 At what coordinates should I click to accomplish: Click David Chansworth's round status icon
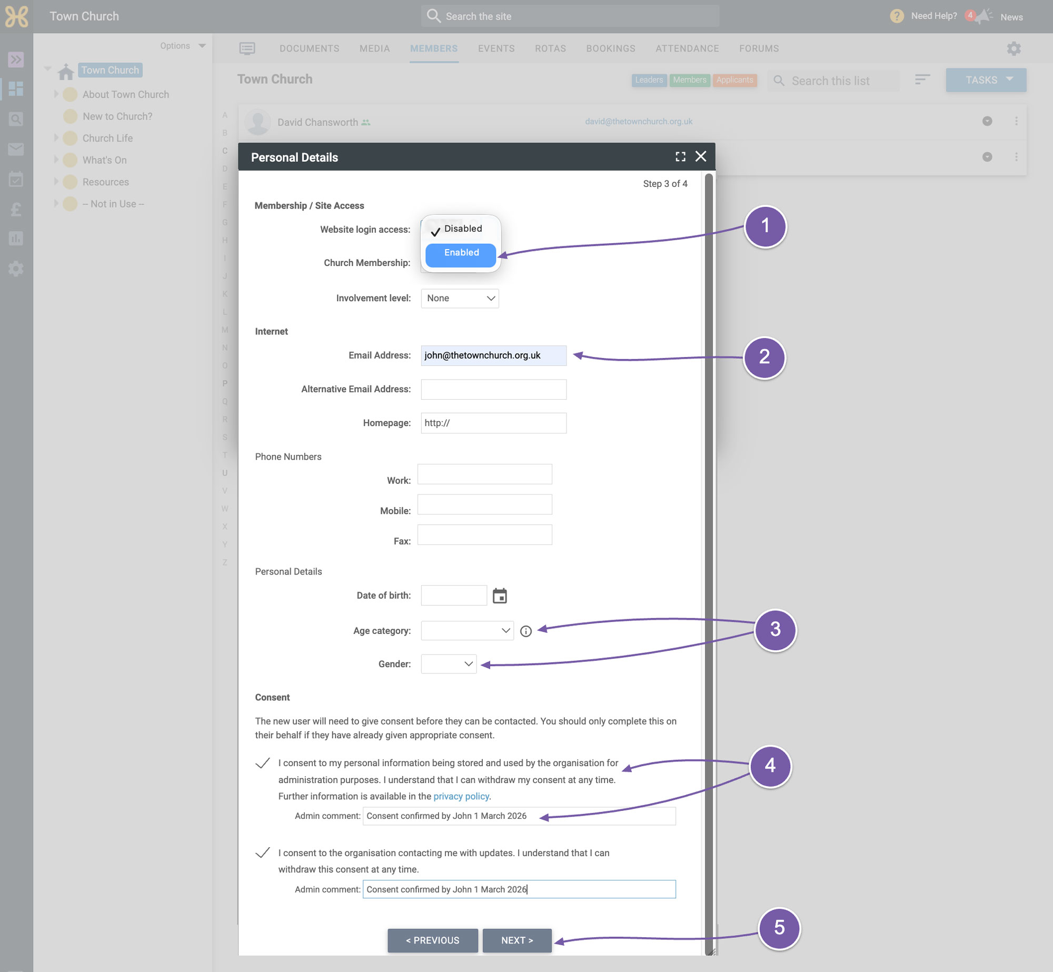pos(987,121)
